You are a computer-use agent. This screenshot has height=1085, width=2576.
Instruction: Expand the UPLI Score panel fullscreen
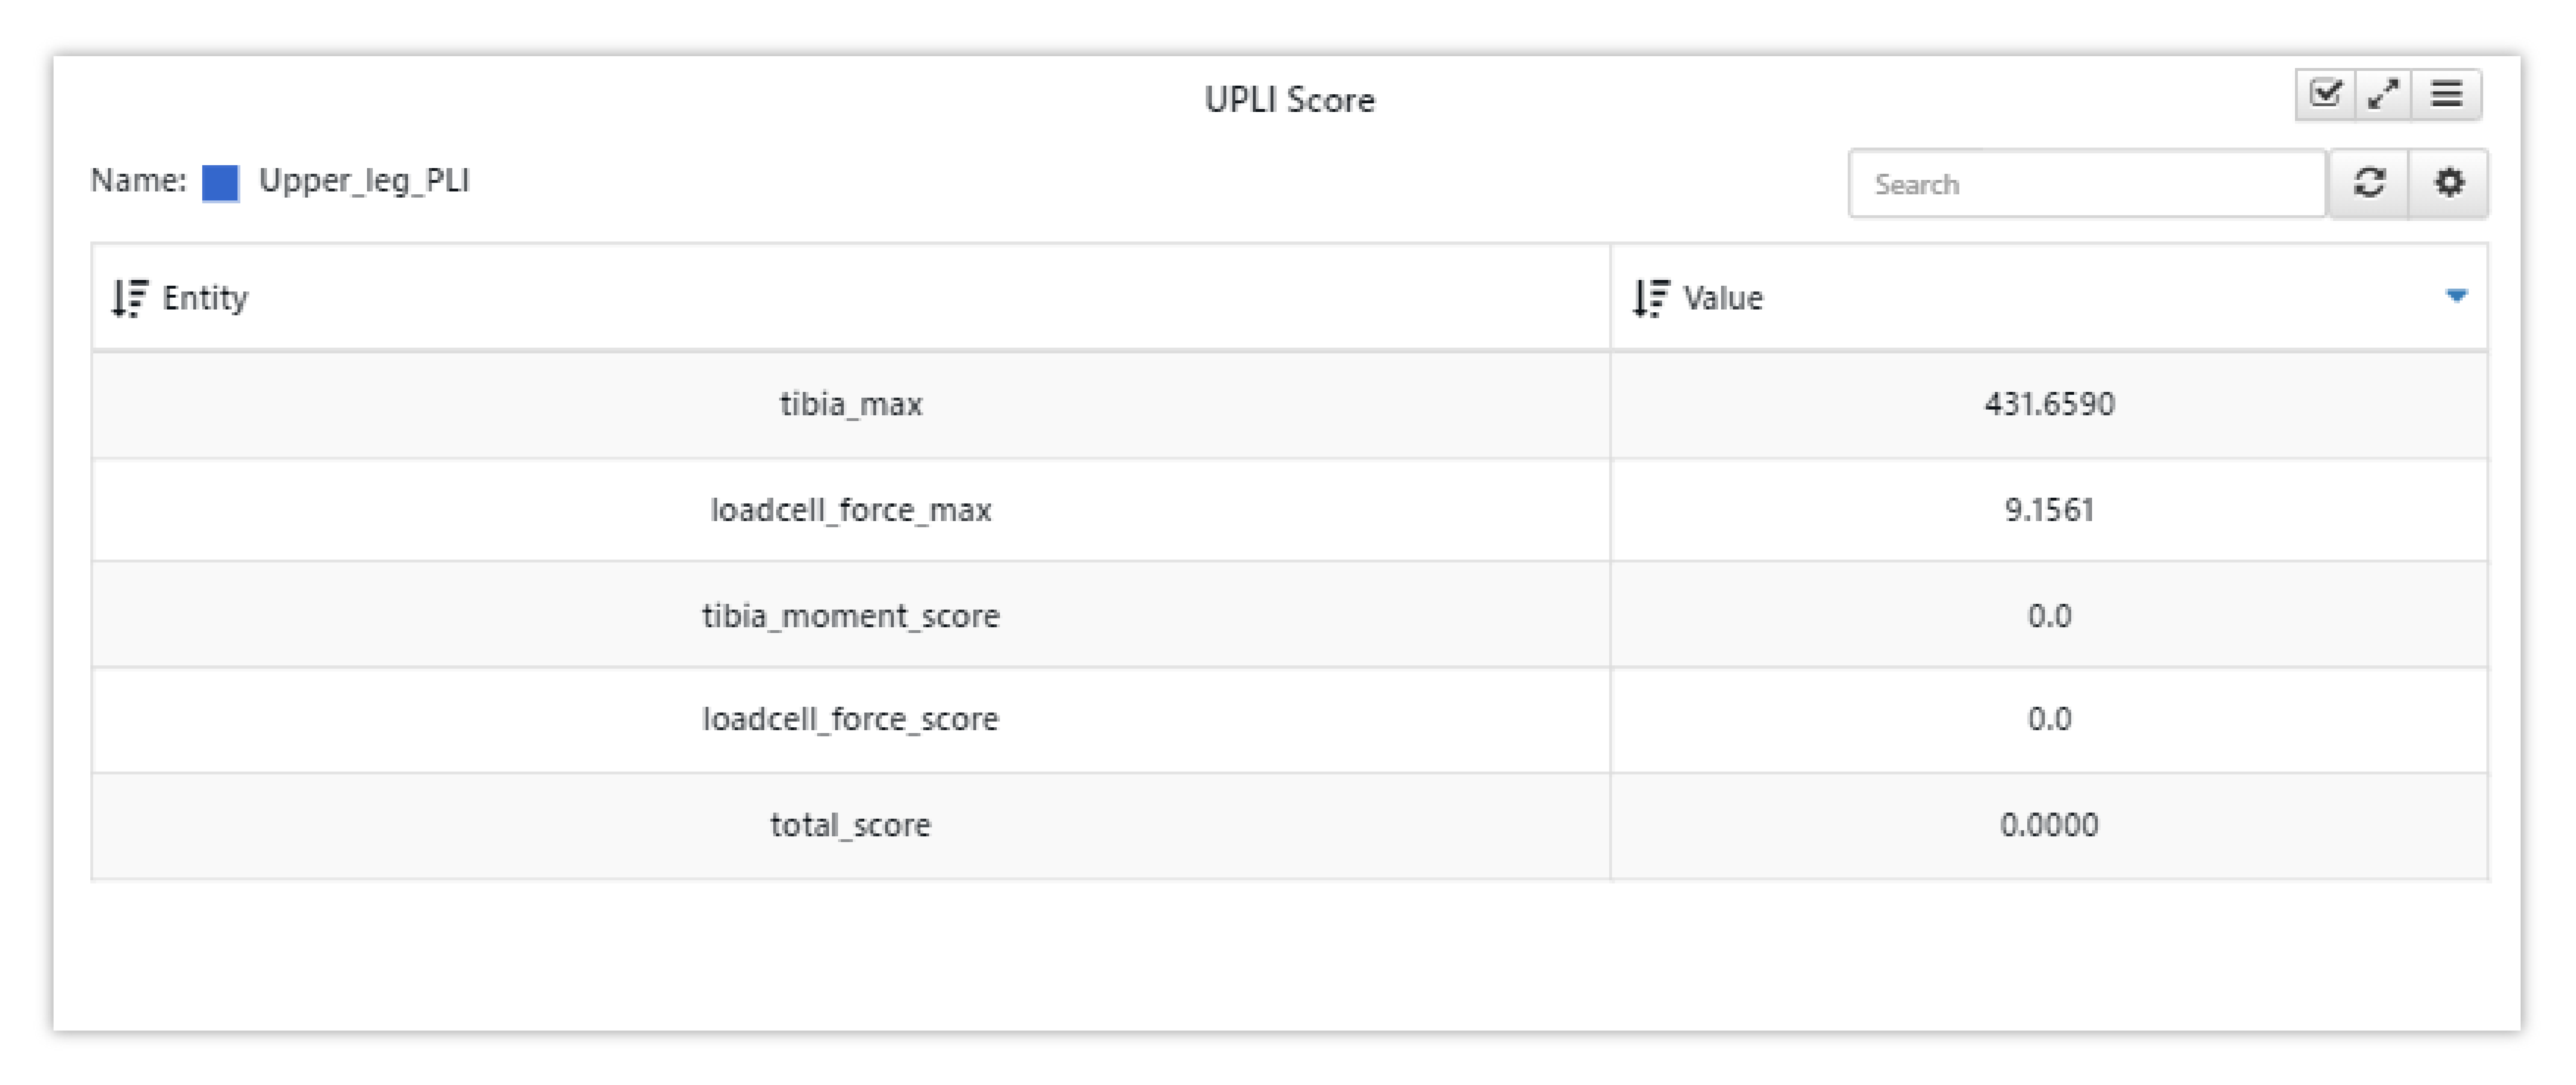click(2384, 95)
